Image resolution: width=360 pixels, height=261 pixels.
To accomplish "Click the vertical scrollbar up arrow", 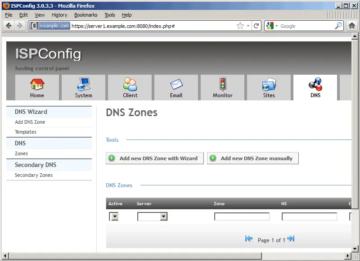I will tap(355, 36).
